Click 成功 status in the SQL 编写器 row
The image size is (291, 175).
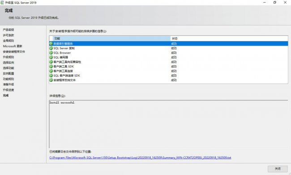pyautogui.click(x=174, y=57)
